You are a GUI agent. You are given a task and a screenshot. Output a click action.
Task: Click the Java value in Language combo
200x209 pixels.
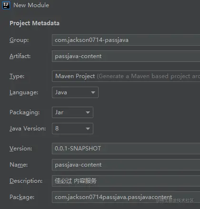[x=61, y=92]
